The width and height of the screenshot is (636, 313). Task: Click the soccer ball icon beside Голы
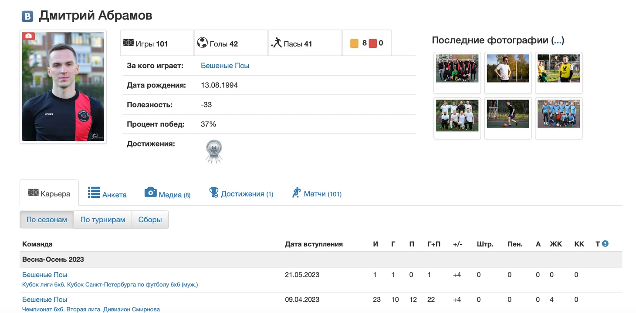pyautogui.click(x=202, y=43)
